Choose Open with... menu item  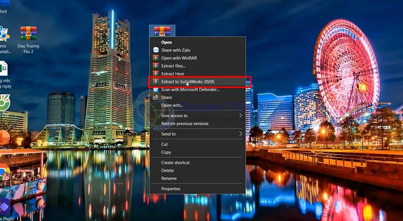(x=172, y=105)
